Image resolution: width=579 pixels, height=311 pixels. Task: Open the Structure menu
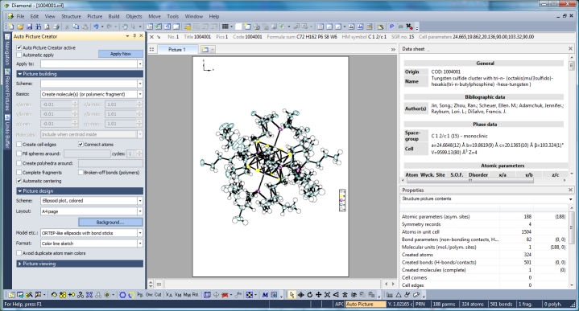click(71, 16)
